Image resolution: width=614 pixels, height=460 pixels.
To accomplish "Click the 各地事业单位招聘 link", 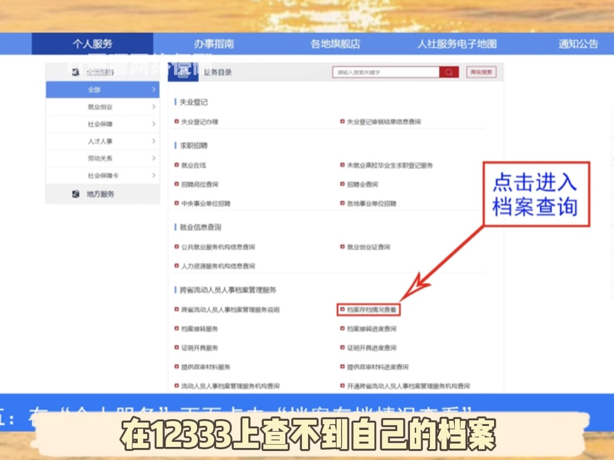I will (x=372, y=204).
